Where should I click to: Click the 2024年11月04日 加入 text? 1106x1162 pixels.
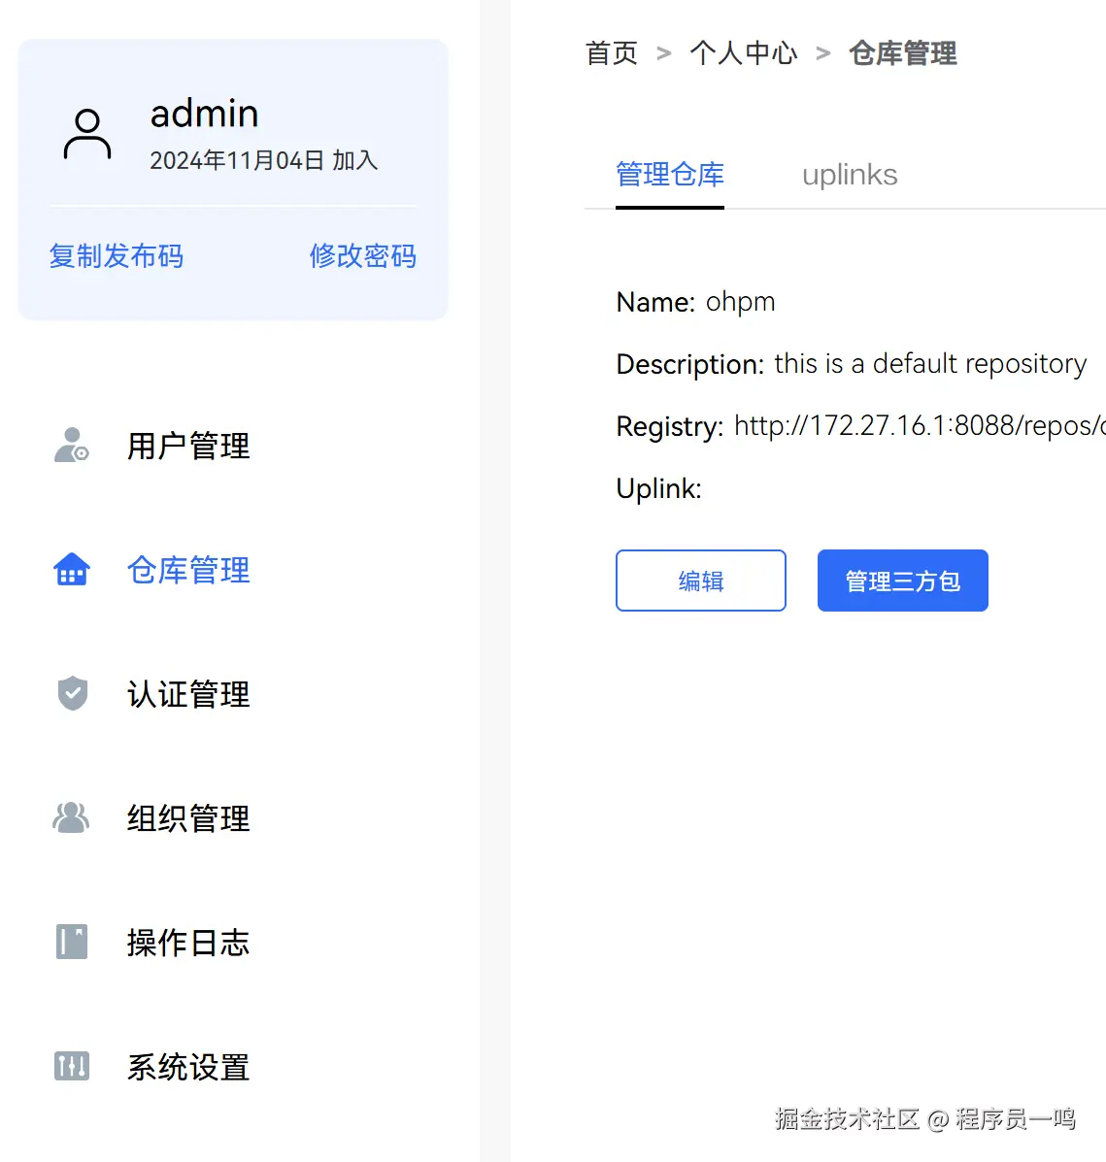[x=263, y=160]
